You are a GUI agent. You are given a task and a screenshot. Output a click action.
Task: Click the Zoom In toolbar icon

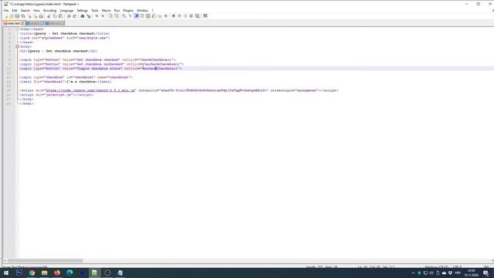pyautogui.click(x=96, y=16)
